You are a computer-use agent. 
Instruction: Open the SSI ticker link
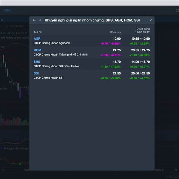click(36, 73)
